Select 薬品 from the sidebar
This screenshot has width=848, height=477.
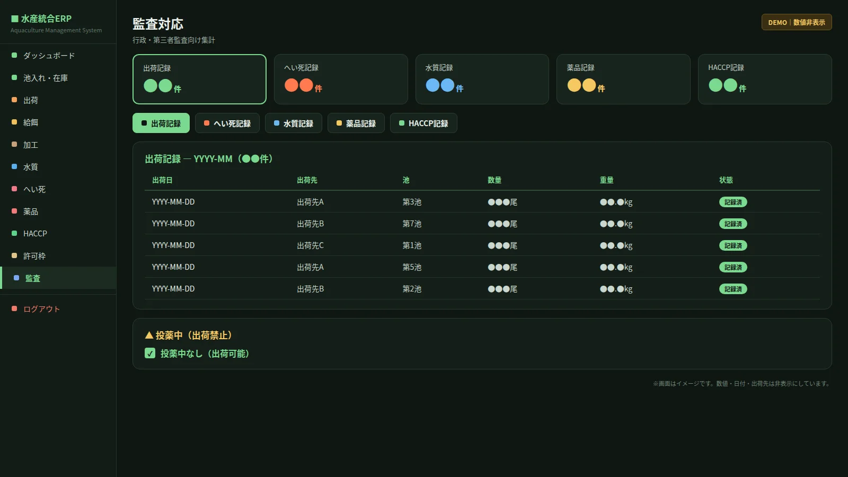pos(58,211)
